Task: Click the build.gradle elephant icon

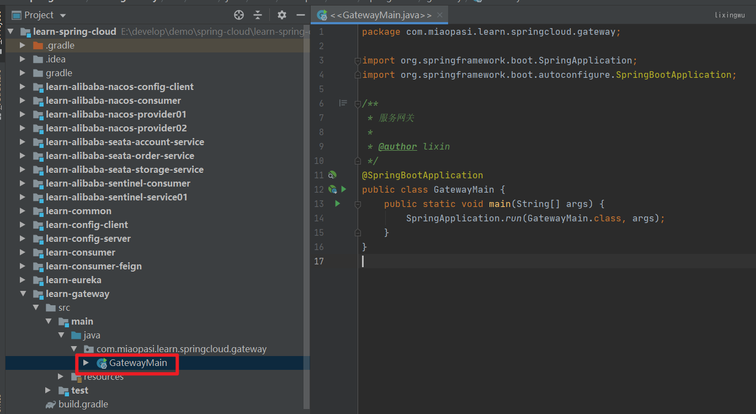Action: tap(51, 405)
